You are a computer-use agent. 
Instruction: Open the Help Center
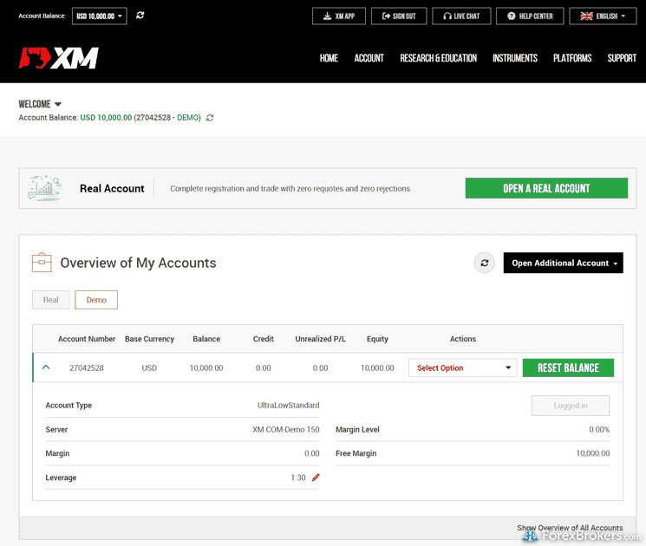[530, 16]
